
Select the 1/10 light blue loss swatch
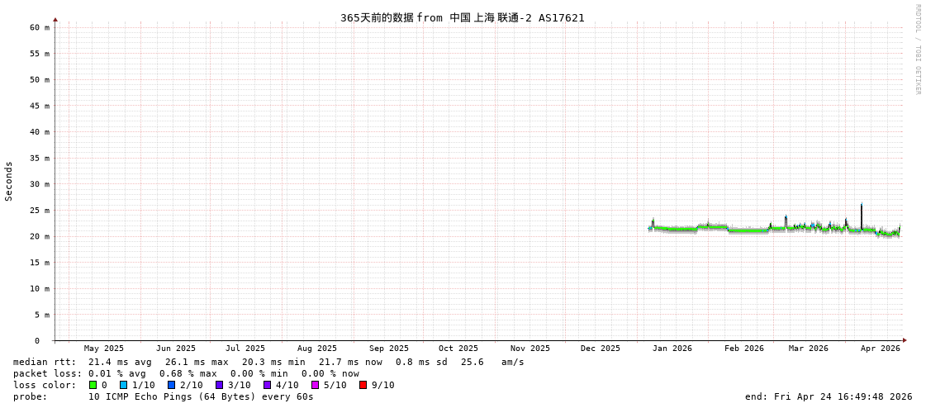123,385
